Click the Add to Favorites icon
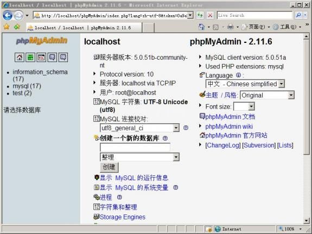The width and height of the screenshot is (312, 234). click(17, 27)
